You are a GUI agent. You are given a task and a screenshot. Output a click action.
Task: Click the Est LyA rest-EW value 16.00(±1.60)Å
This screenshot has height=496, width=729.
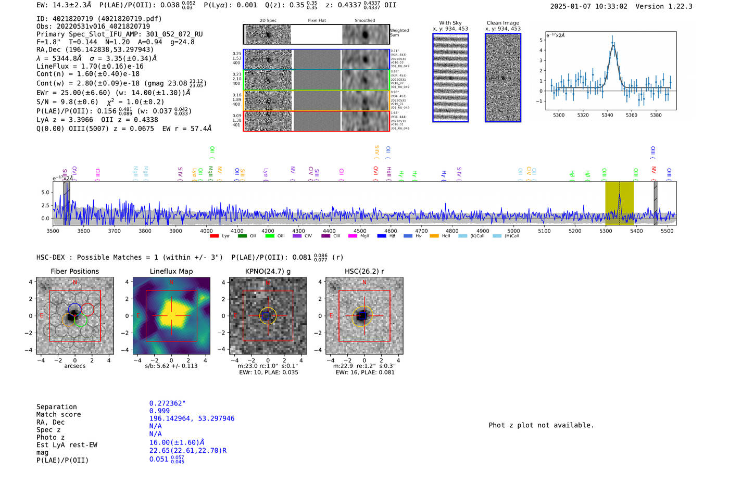177,442
